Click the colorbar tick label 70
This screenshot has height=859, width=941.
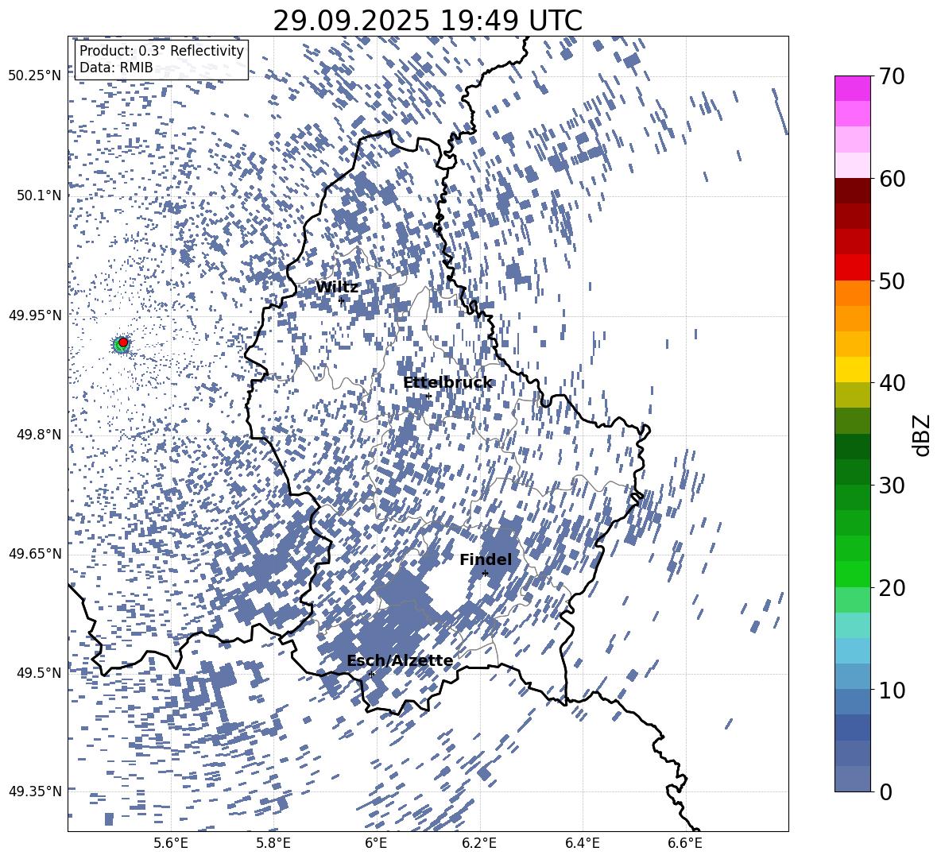point(893,76)
